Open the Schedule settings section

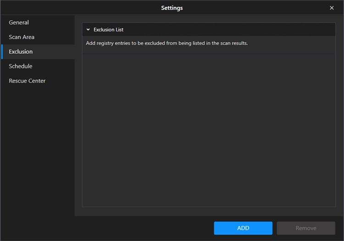[38, 66]
